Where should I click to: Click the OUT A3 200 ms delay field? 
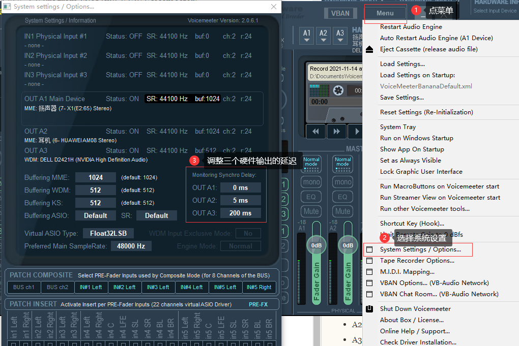[x=240, y=213]
